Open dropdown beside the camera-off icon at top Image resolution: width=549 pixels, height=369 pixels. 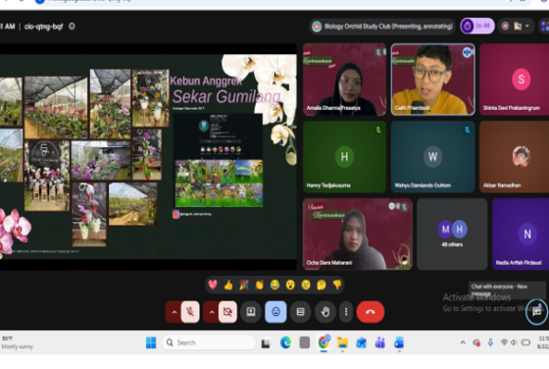point(527,26)
